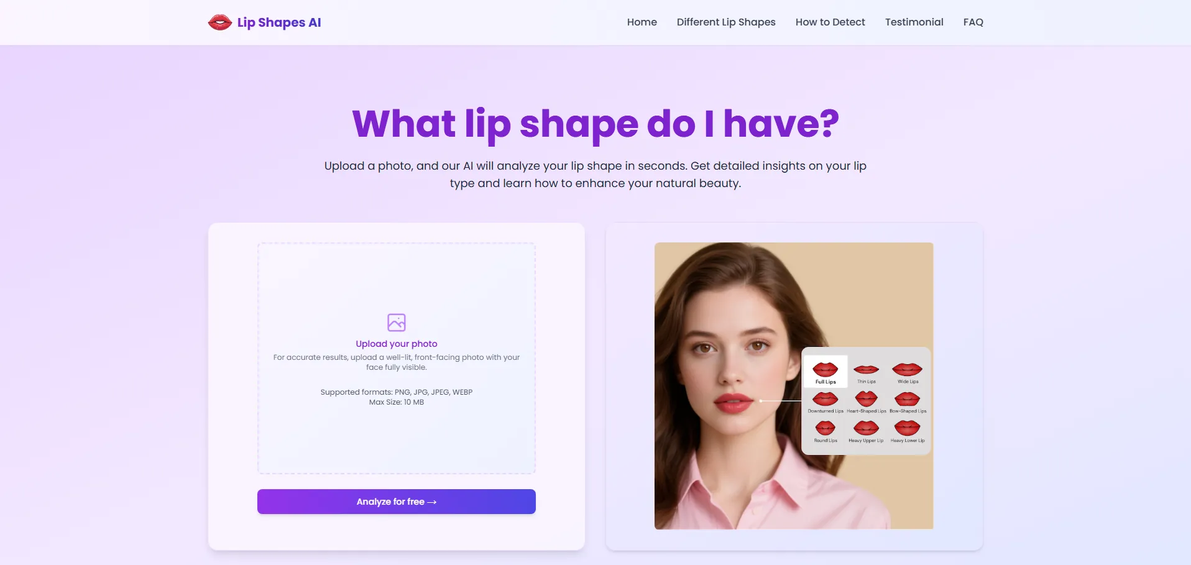This screenshot has width=1191, height=565.
Task: Select the Heavy Upper Lip icon
Action: click(x=866, y=428)
